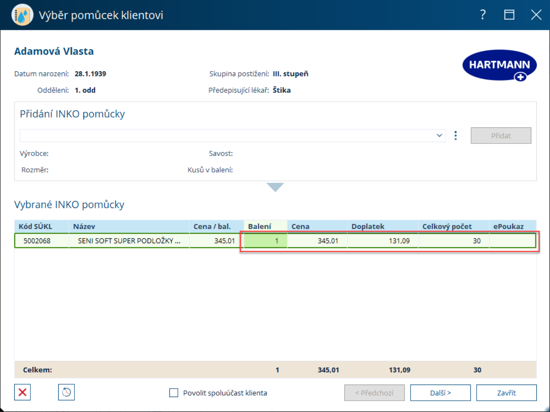Viewport: 550px width, 412px height.
Task: Click the < Předchozí button
Action: point(374,393)
